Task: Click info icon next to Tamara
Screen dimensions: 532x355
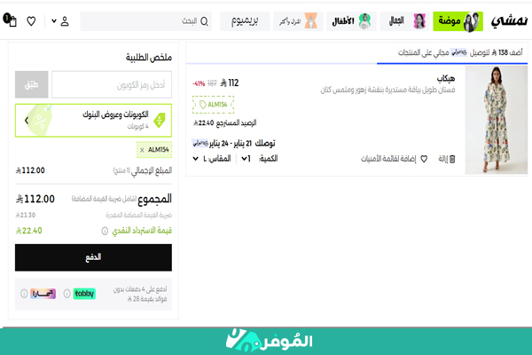Action: [x=24, y=294]
